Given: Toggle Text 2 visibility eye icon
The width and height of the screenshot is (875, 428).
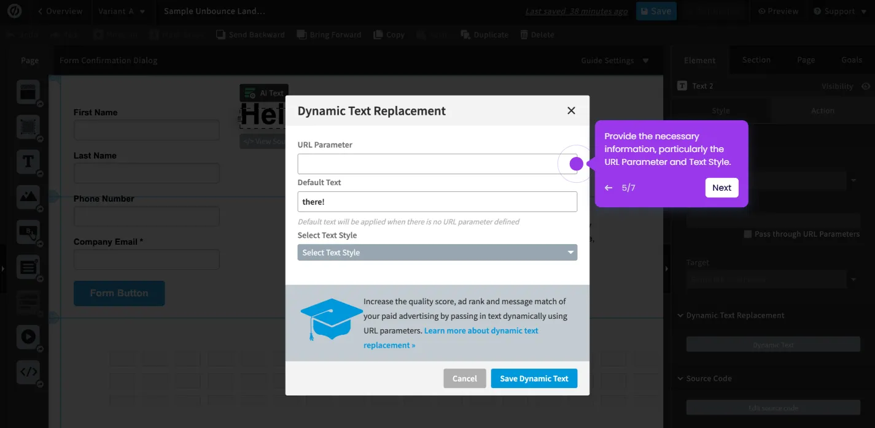Looking at the screenshot, I should click(x=866, y=86).
